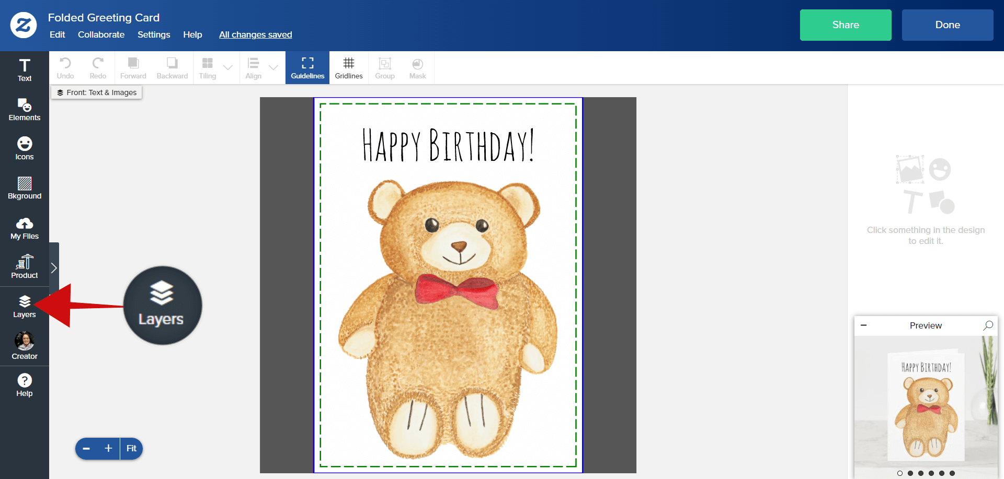The image size is (1004, 479).
Task: Open the Product options panel
Action: click(x=25, y=267)
